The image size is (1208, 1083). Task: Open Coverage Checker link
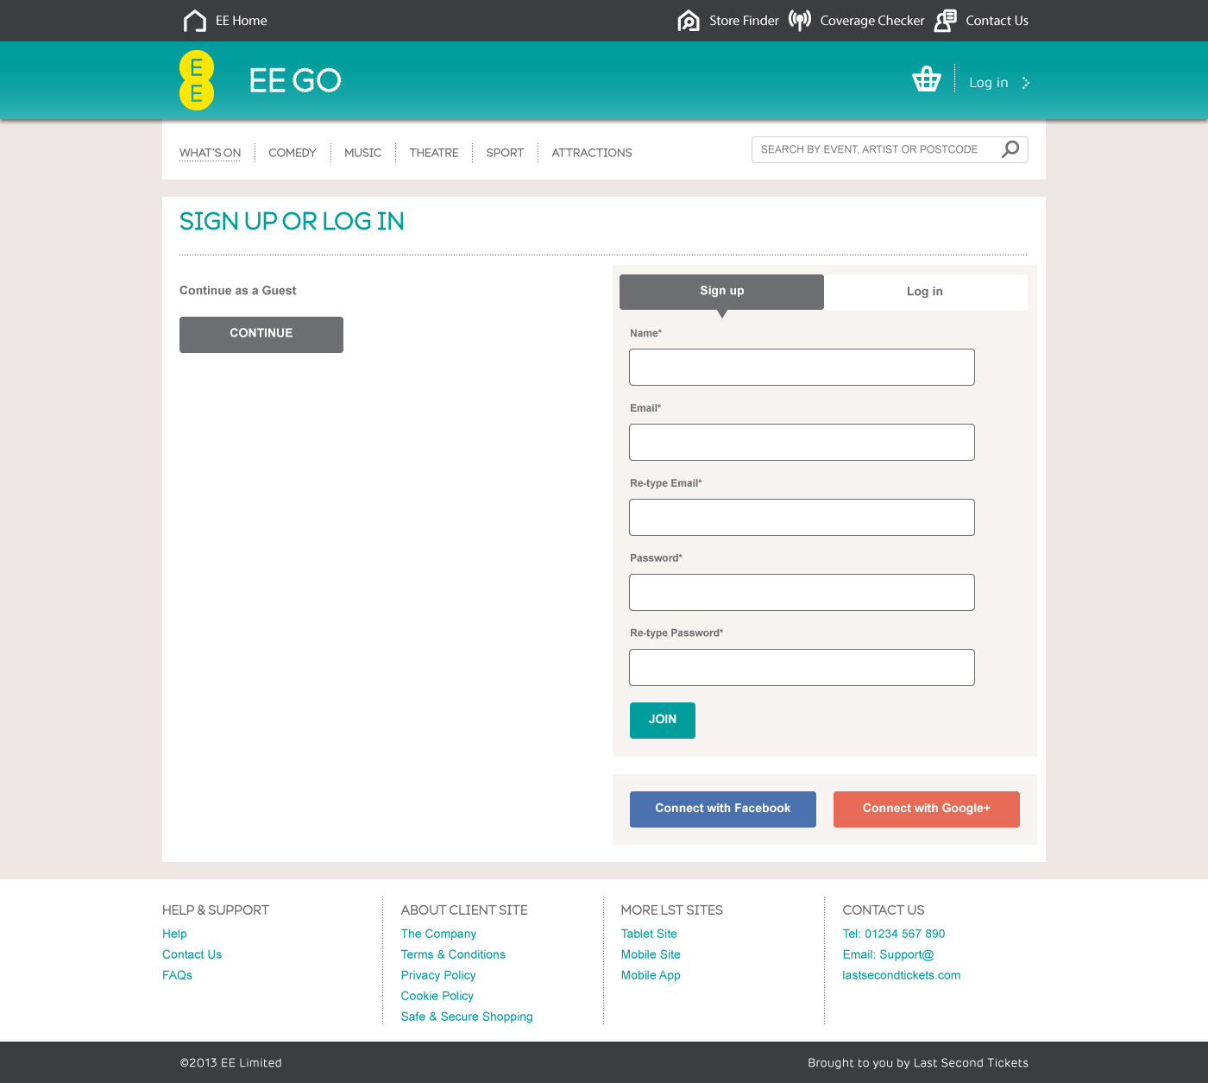coord(872,21)
